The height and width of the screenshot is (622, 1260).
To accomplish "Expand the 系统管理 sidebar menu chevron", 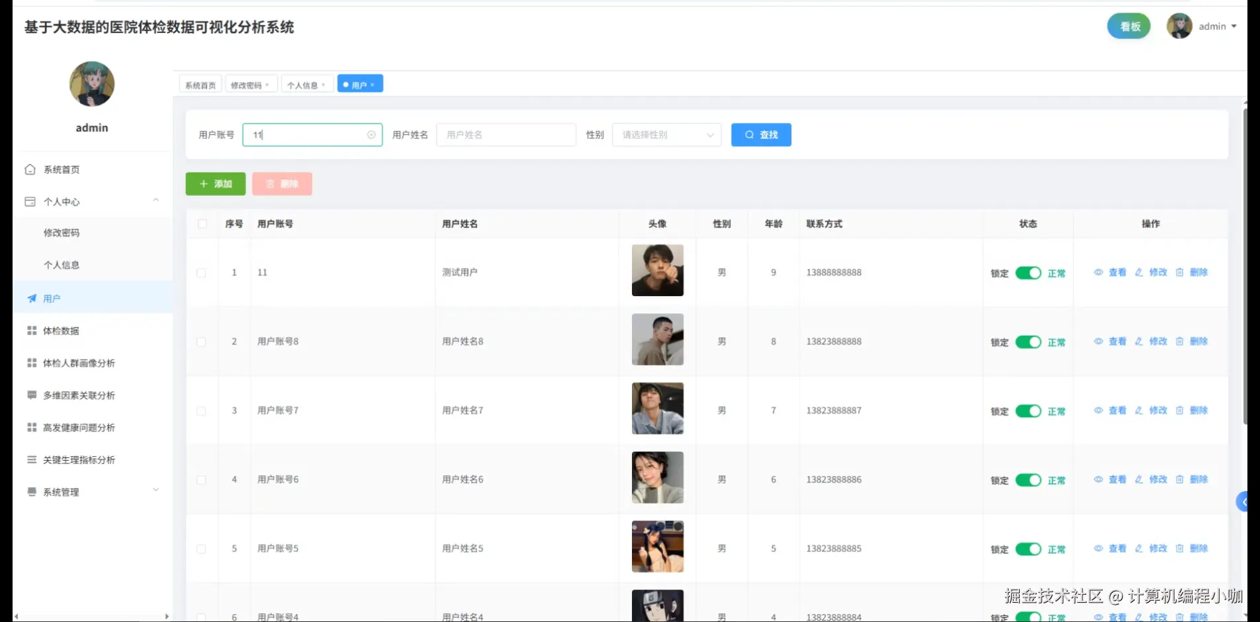I will coord(156,490).
